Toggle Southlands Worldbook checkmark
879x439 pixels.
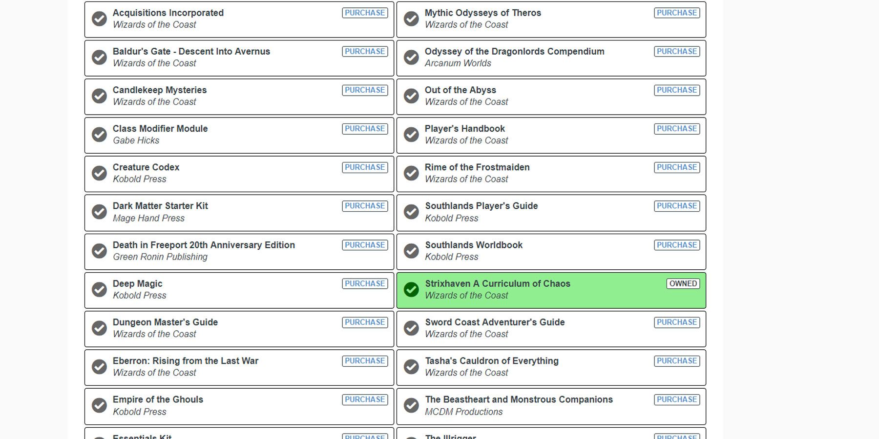pos(412,251)
